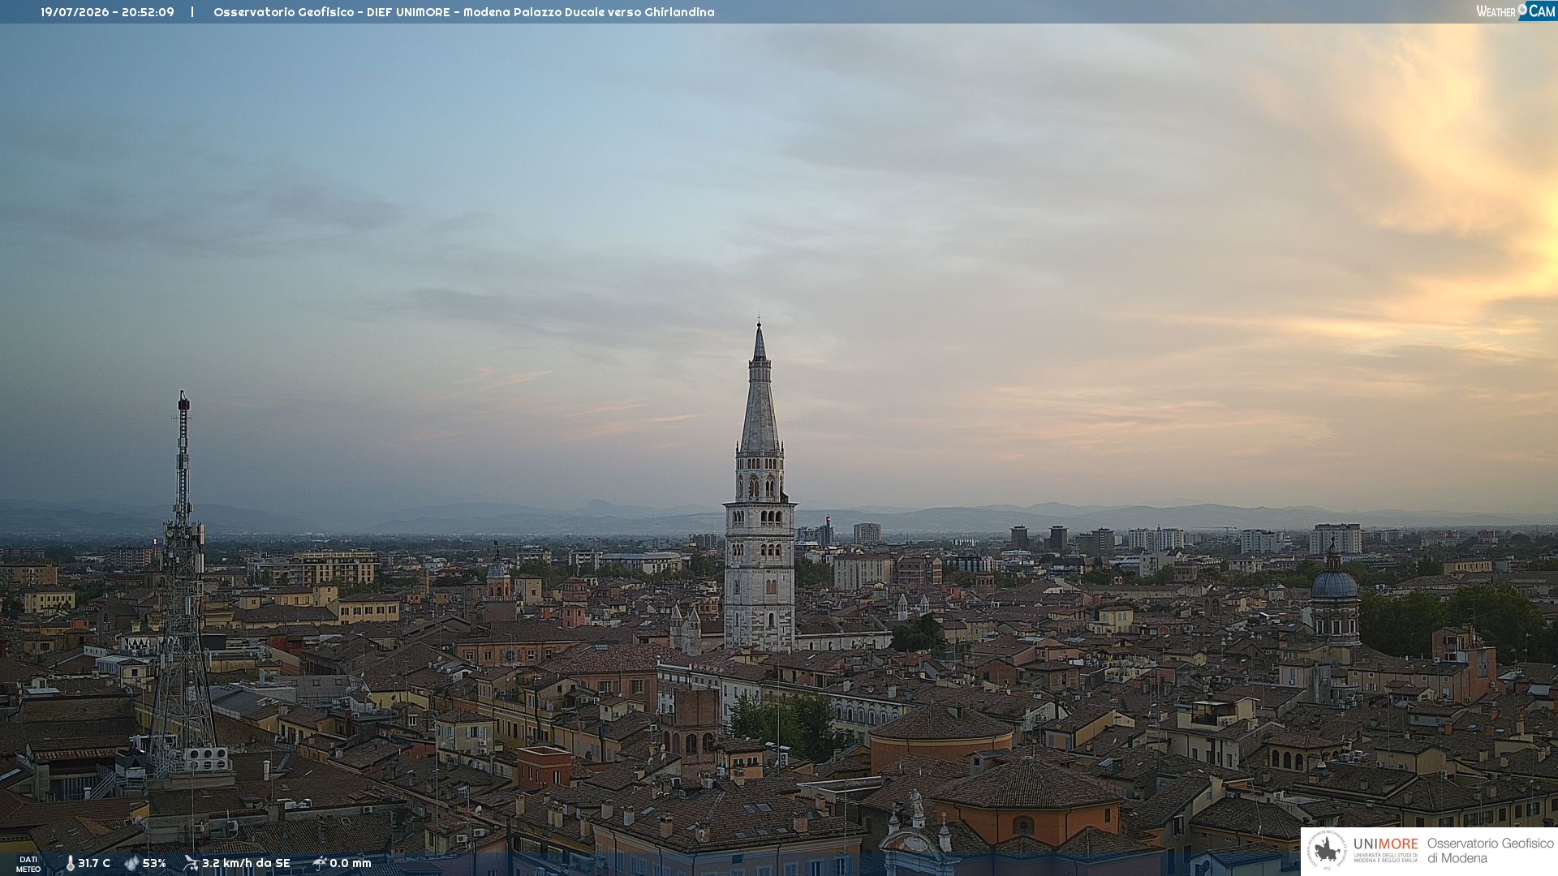Click the 'UNIMORE' wordmark
Viewport: 1558px width, 876px height.
pyautogui.click(x=1385, y=844)
